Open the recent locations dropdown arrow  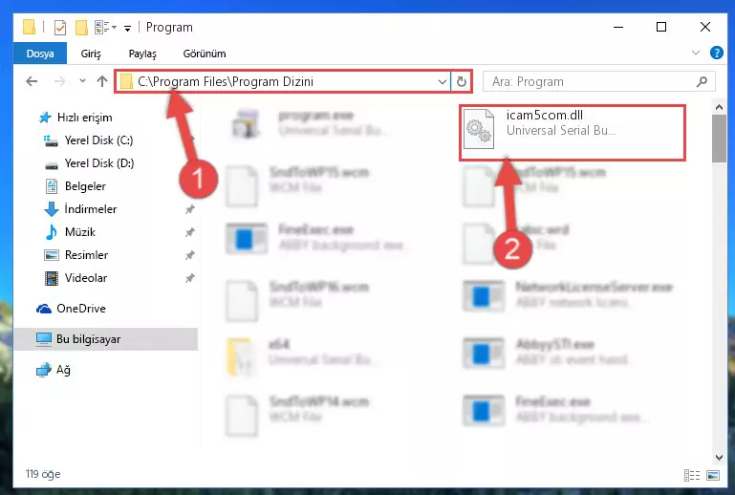[82, 81]
